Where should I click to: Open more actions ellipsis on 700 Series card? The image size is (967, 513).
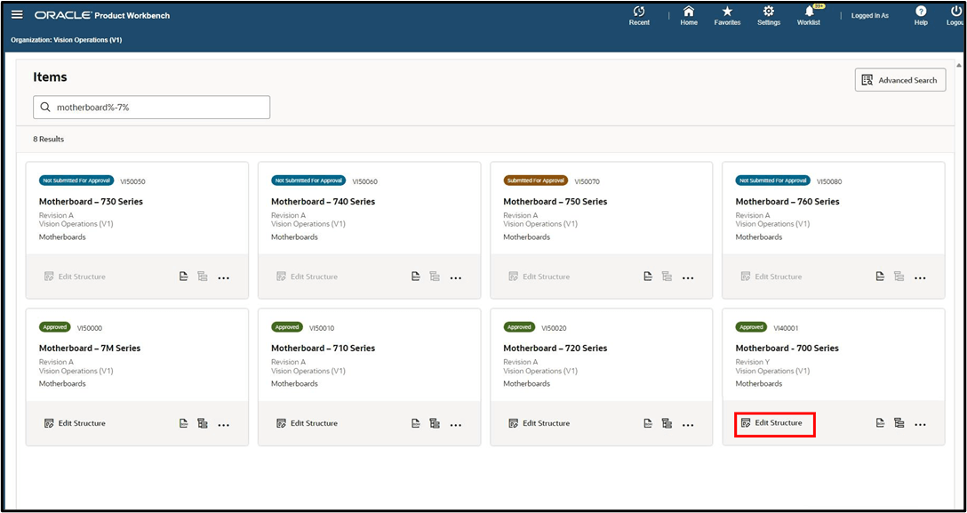coord(920,425)
